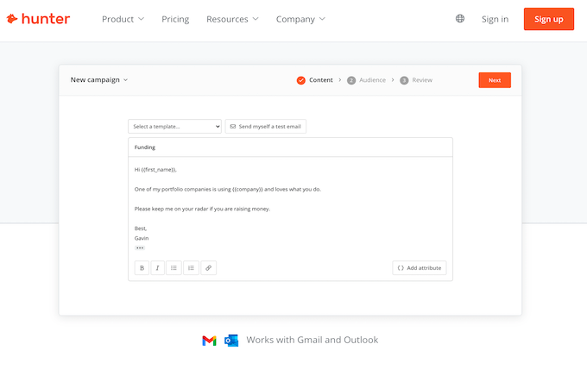Click the Gmail icon
Image resolution: width=587 pixels, height=388 pixels.
click(x=209, y=341)
